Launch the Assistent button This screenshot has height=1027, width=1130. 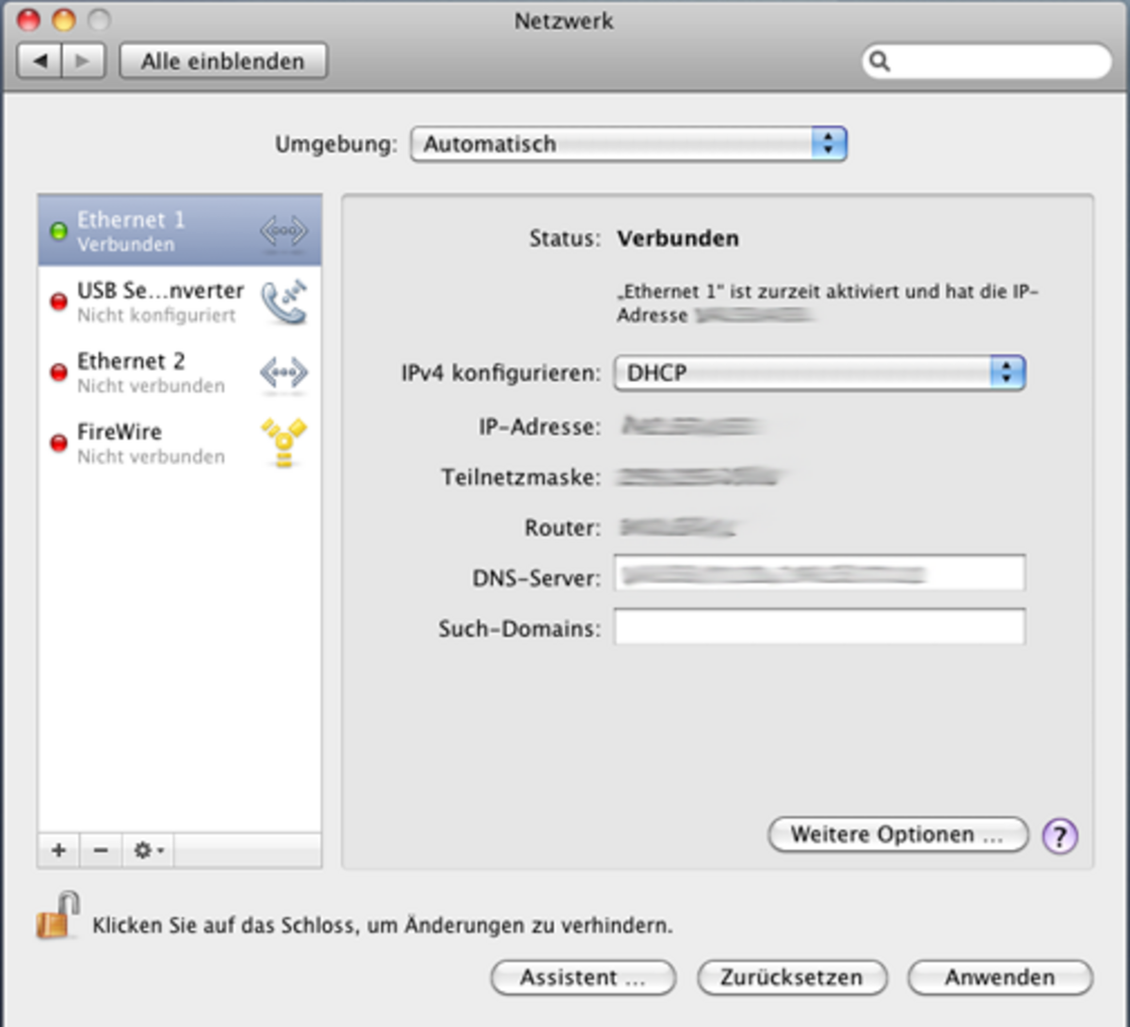point(583,977)
